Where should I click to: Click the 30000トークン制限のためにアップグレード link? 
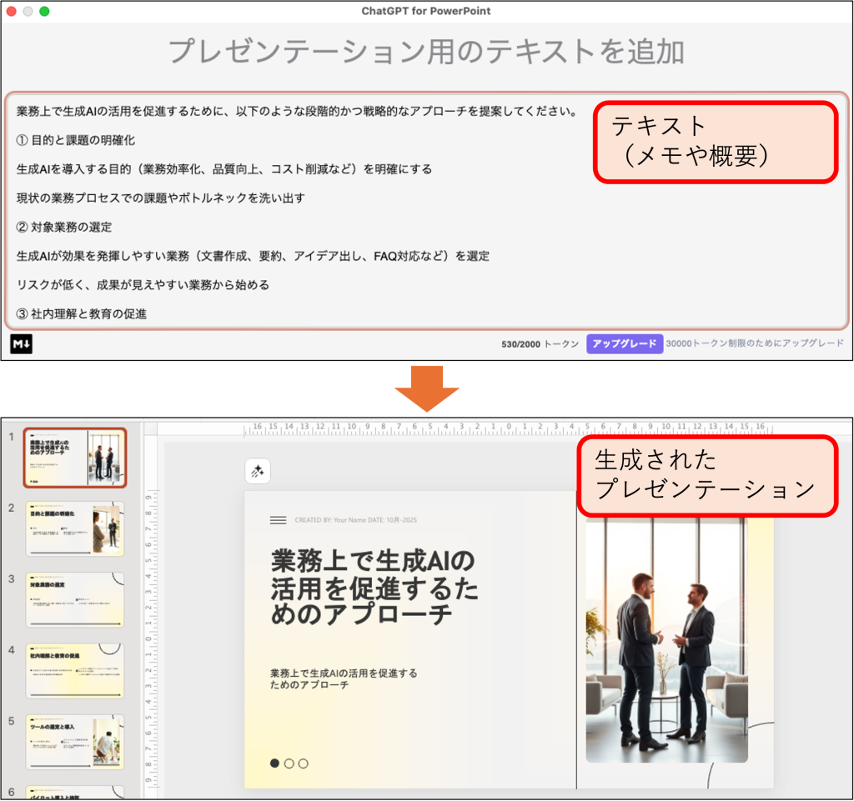click(x=754, y=343)
